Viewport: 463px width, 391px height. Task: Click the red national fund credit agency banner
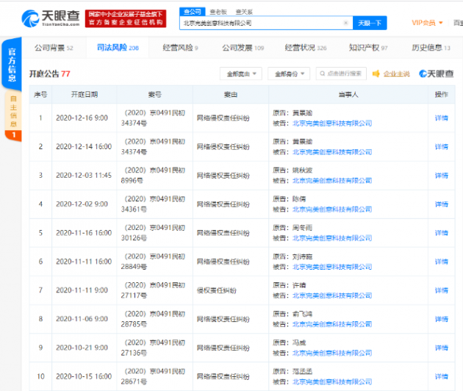coord(126,18)
